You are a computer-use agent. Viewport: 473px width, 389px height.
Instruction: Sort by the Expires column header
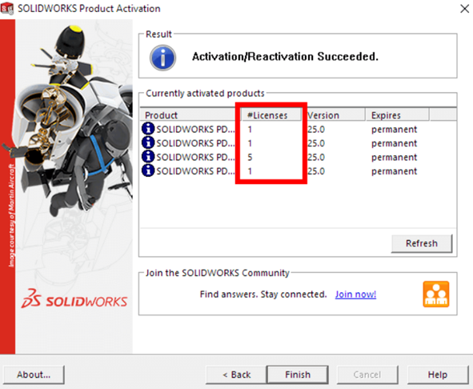click(397, 115)
